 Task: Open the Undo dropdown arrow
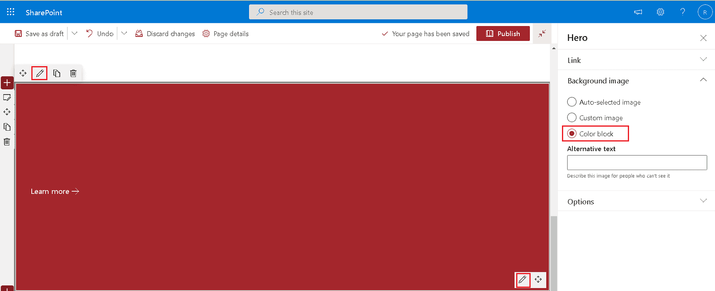coord(124,33)
